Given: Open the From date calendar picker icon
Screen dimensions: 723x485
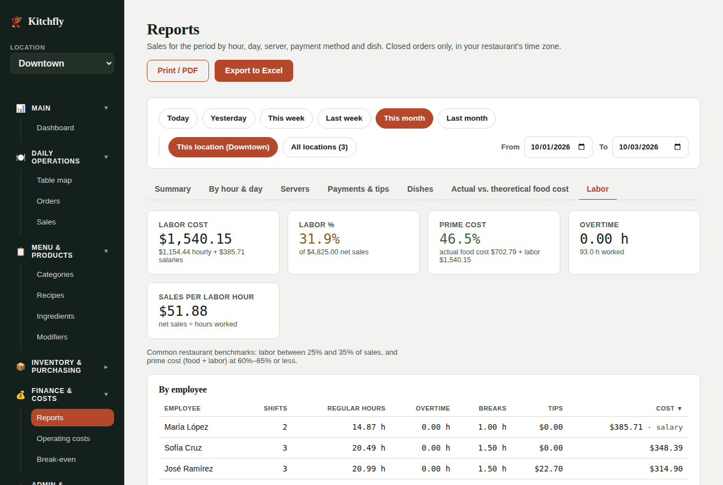Looking at the screenshot, I should (582, 147).
